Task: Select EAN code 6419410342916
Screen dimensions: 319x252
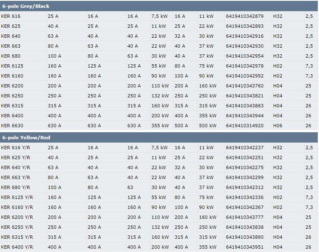Action: coord(244,36)
